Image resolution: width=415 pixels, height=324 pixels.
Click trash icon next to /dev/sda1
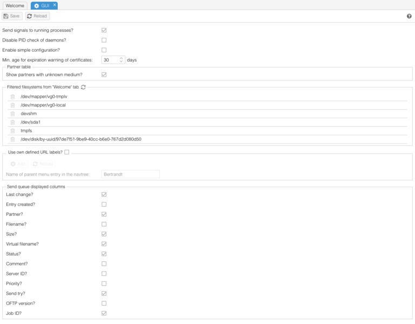coord(12,122)
